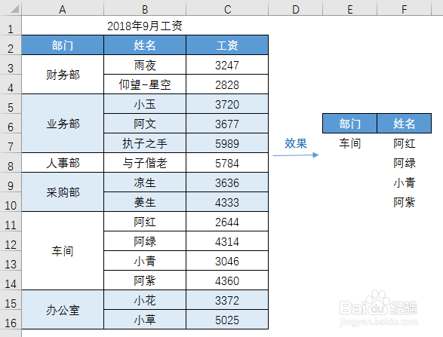The image size is (443, 337).
Task: Select column B header
Action: (x=145, y=8)
